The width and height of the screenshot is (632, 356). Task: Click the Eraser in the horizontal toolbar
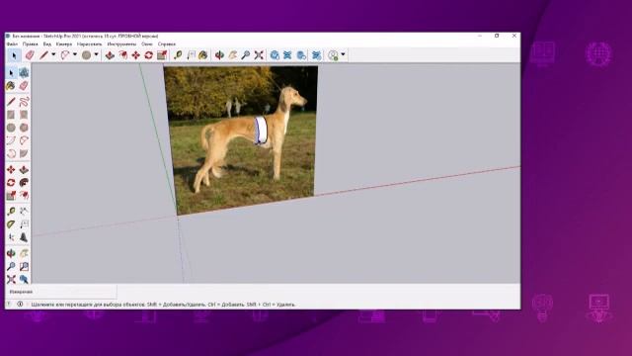pyautogui.click(x=30, y=55)
